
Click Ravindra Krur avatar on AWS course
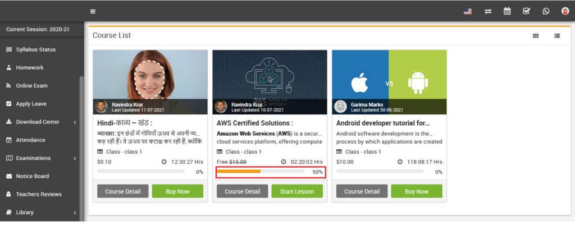pos(221,107)
